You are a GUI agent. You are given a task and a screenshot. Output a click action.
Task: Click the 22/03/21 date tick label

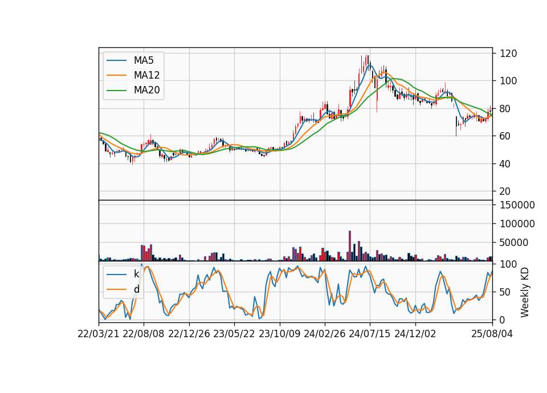pos(99,334)
